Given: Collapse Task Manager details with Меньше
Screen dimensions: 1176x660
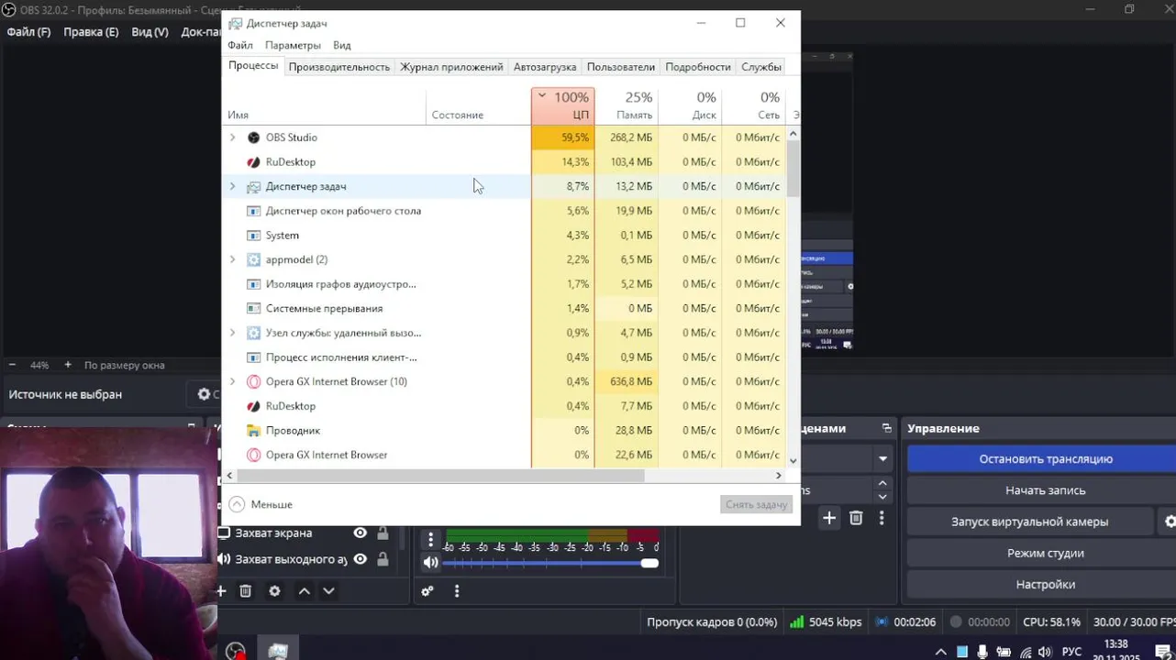Looking at the screenshot, I should coord(261,504).
